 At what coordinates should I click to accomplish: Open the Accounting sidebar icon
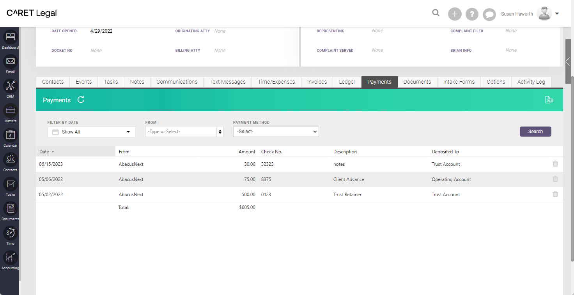(x=11, y=258)
